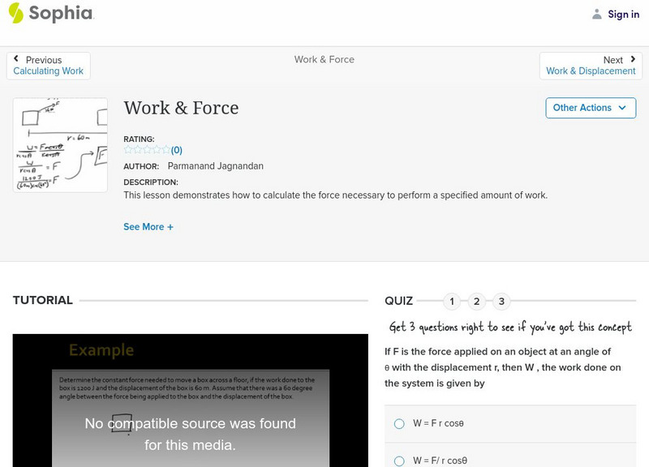The height and width of the screenshot is (467, 649).
Task: Click the user profile icon beside Sign in
Action: (x=596, y=14)
